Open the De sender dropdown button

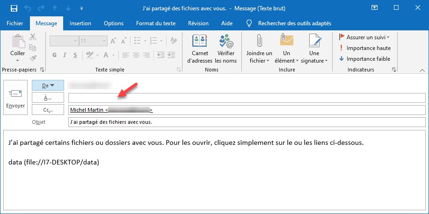(x=48, y=86)
